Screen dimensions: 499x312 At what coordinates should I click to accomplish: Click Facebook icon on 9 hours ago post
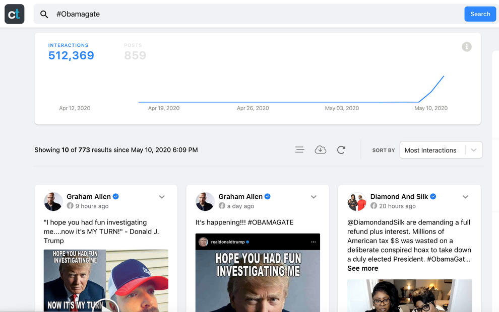pyautogui.click(x=70, y=206)
